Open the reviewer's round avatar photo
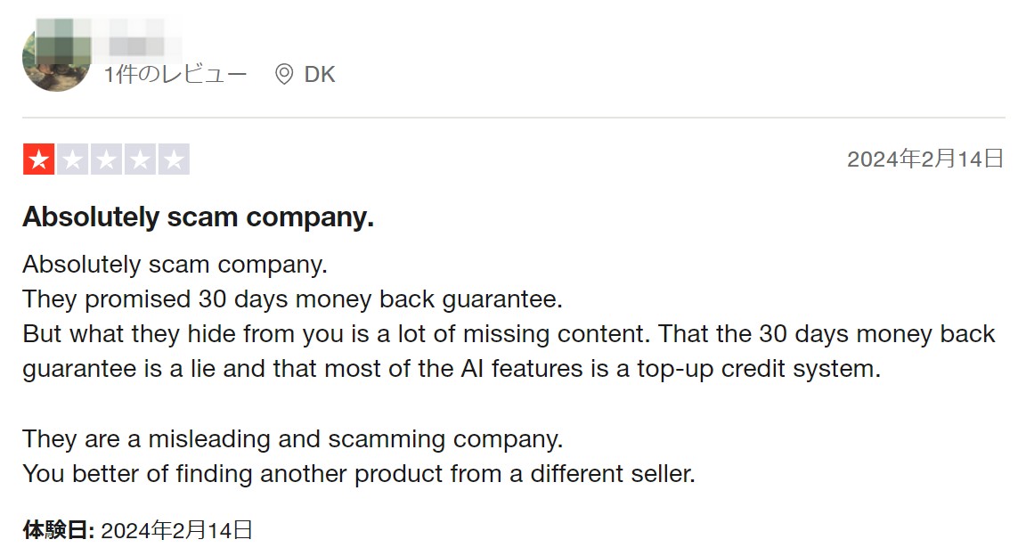1026x556 pixels. click(x=56, y=58)
